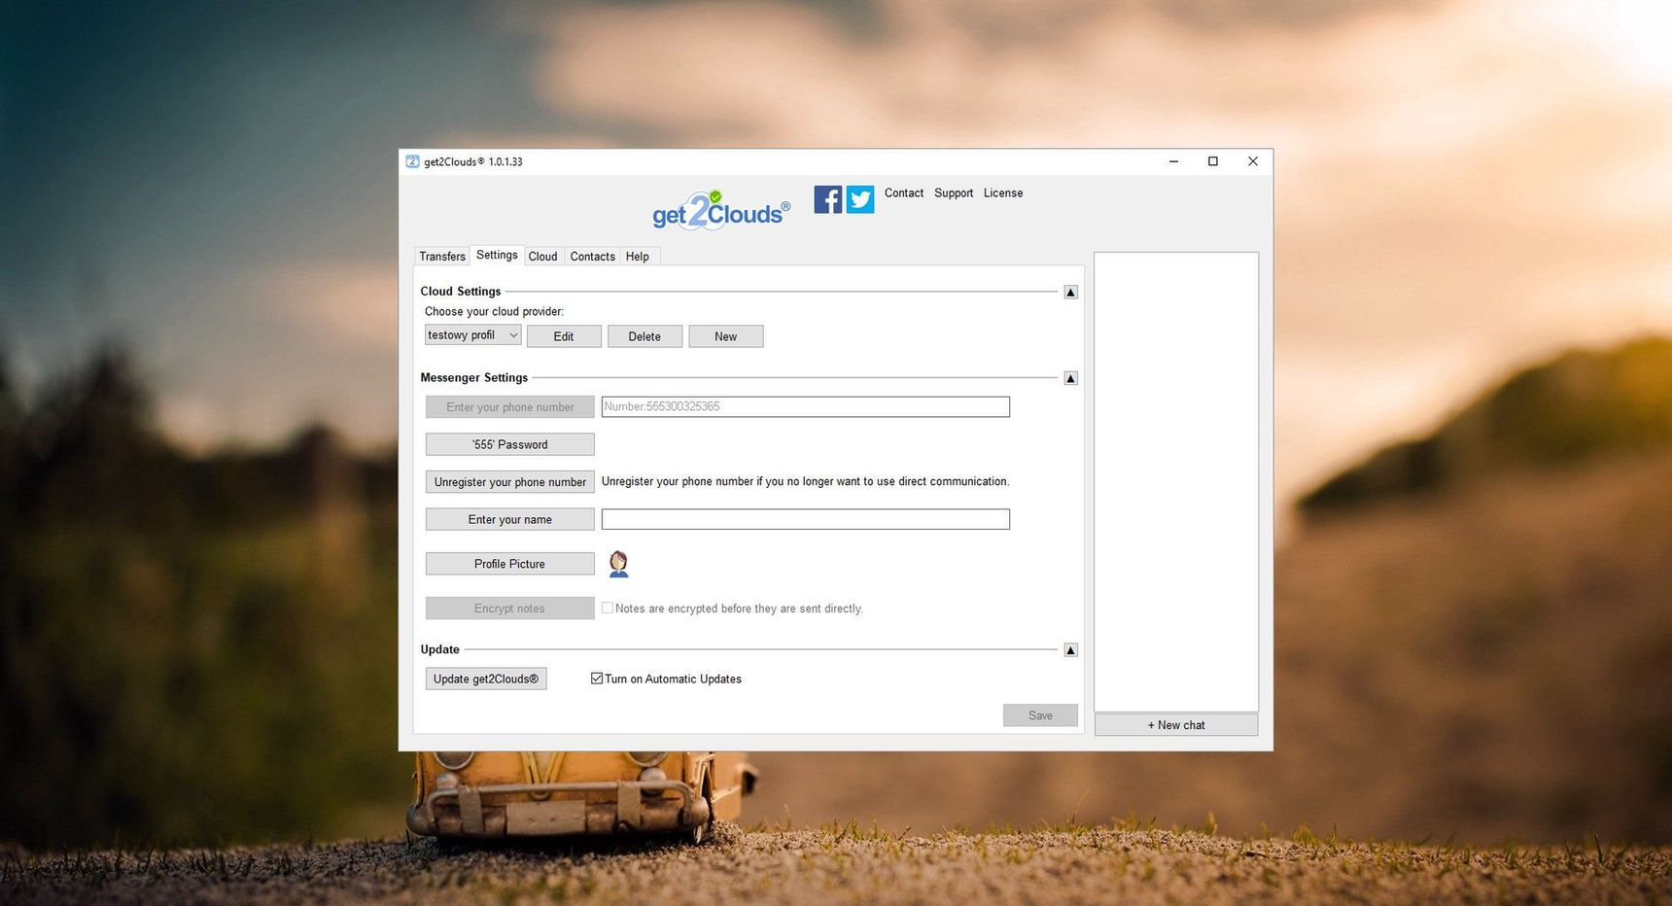
Task: Click the get2Clouds title bar app icon
Action: coord(412,161)
